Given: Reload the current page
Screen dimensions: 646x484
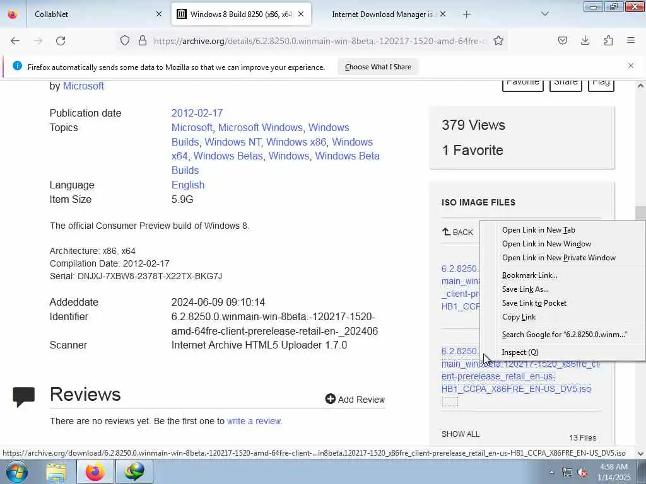Looking at the screenshot, I should point(61,41).
